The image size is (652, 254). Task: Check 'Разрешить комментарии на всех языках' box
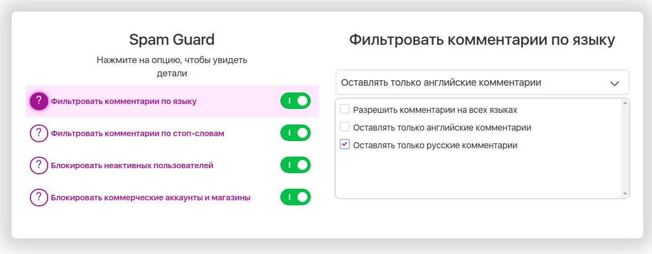345,110
